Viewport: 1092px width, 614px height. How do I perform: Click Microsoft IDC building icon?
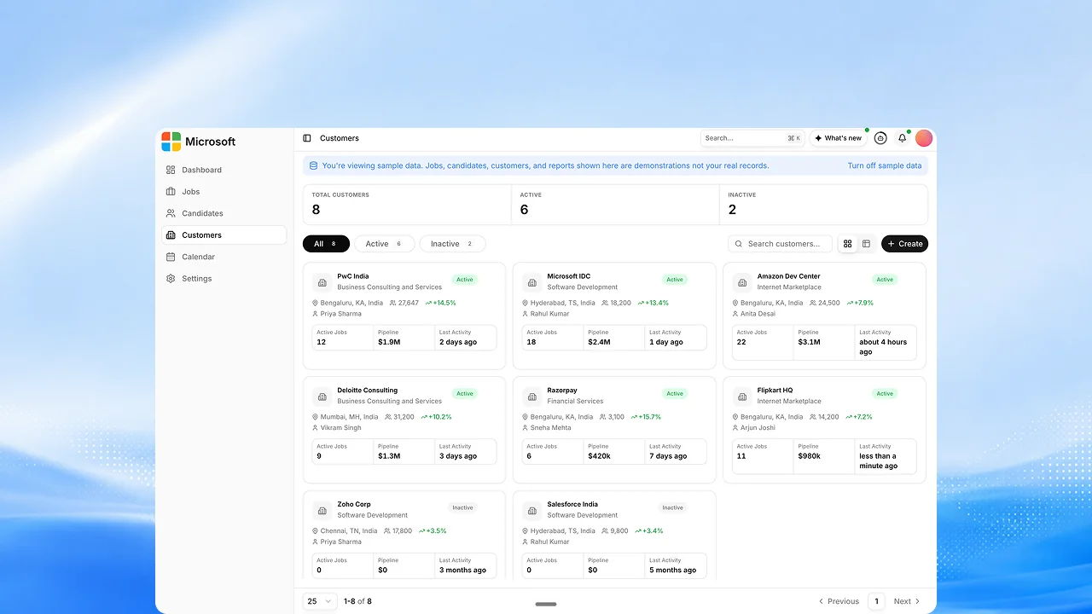[x=532, y=282]
